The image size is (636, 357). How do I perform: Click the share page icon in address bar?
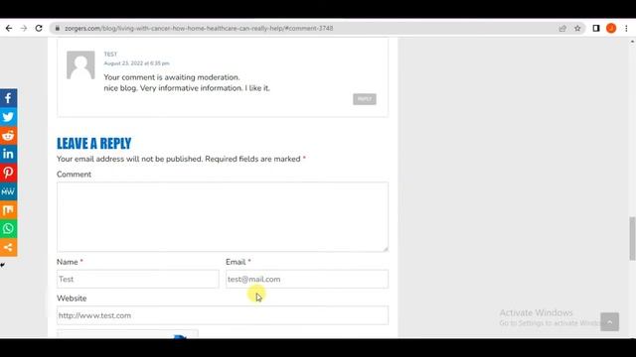coord(562,29)
